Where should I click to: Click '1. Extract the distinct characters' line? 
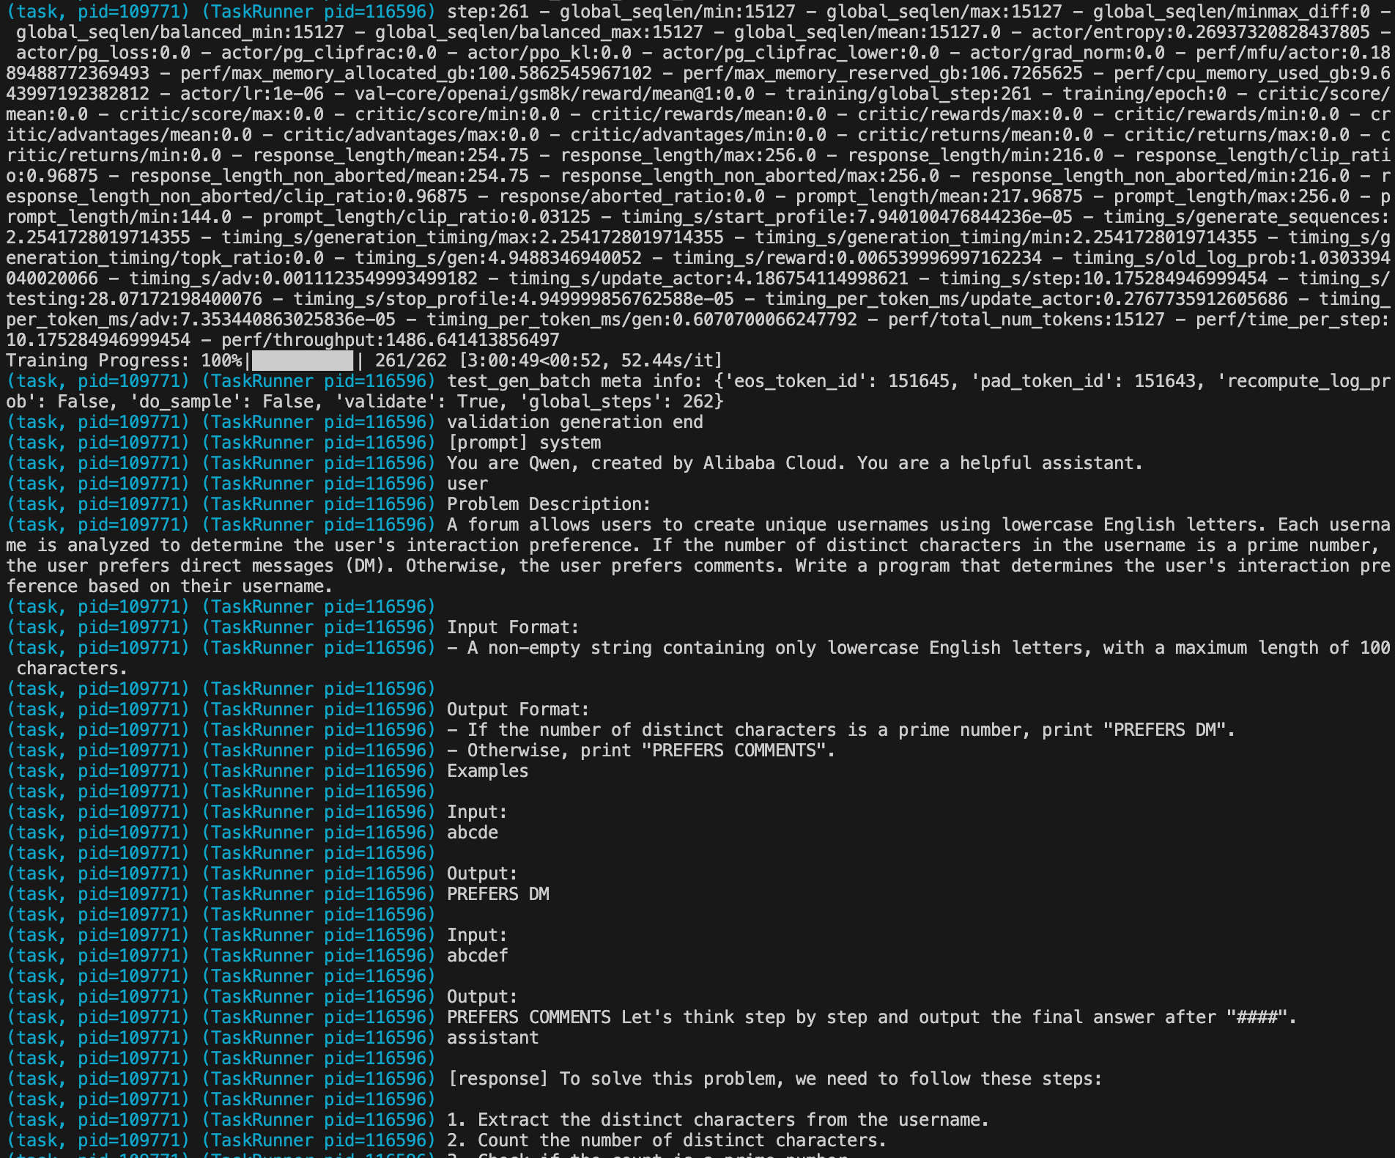click(718, 1120)
